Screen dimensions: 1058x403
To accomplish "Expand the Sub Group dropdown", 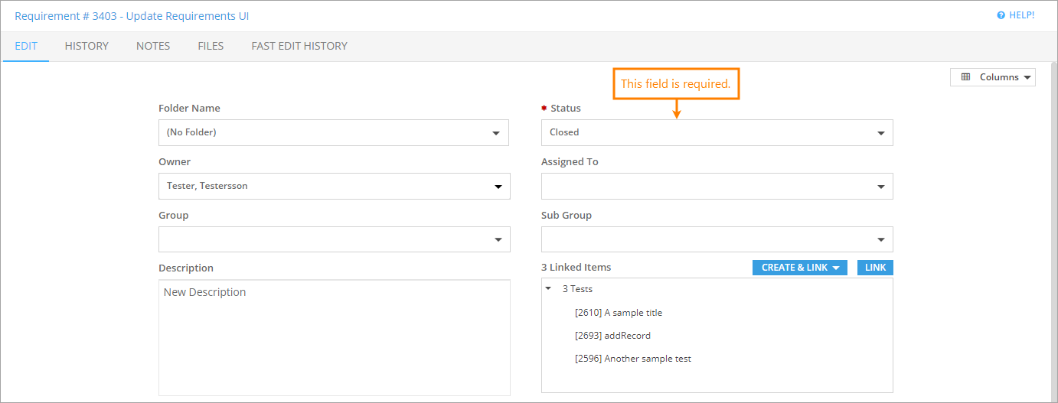I will pyautogui.click(x=717, y=239).
